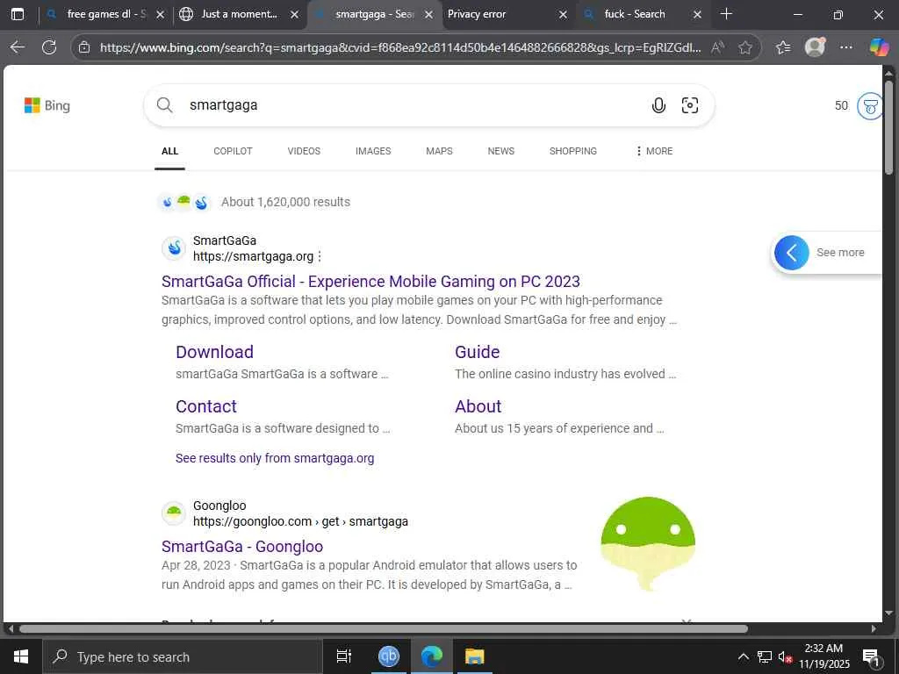Open visual search camera icon
The width and height of the screenshot is (899, 674).
[x=690, y=105]
